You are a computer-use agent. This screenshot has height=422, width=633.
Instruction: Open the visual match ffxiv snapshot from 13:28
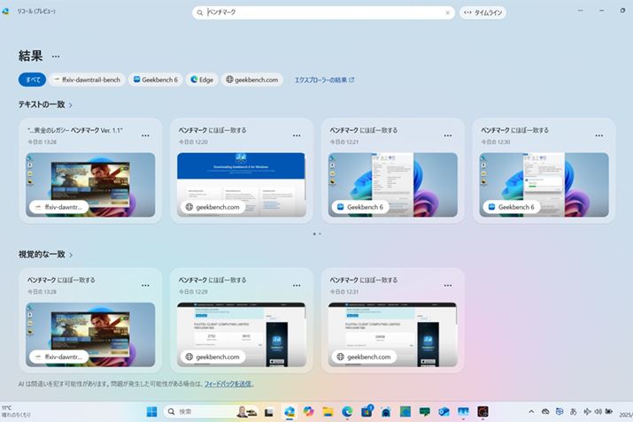[90, 334]
